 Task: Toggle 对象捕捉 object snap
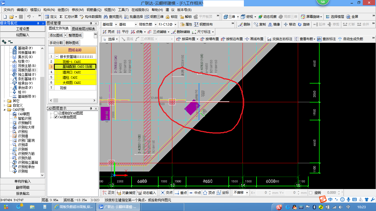126,193
